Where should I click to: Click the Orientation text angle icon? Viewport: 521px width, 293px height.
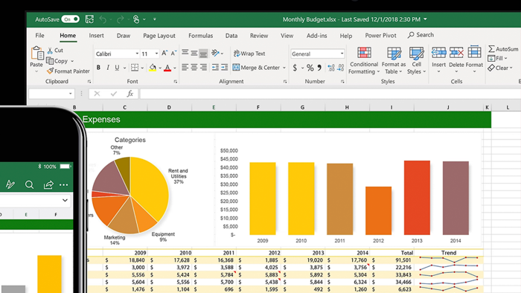(x=215, y=53)
